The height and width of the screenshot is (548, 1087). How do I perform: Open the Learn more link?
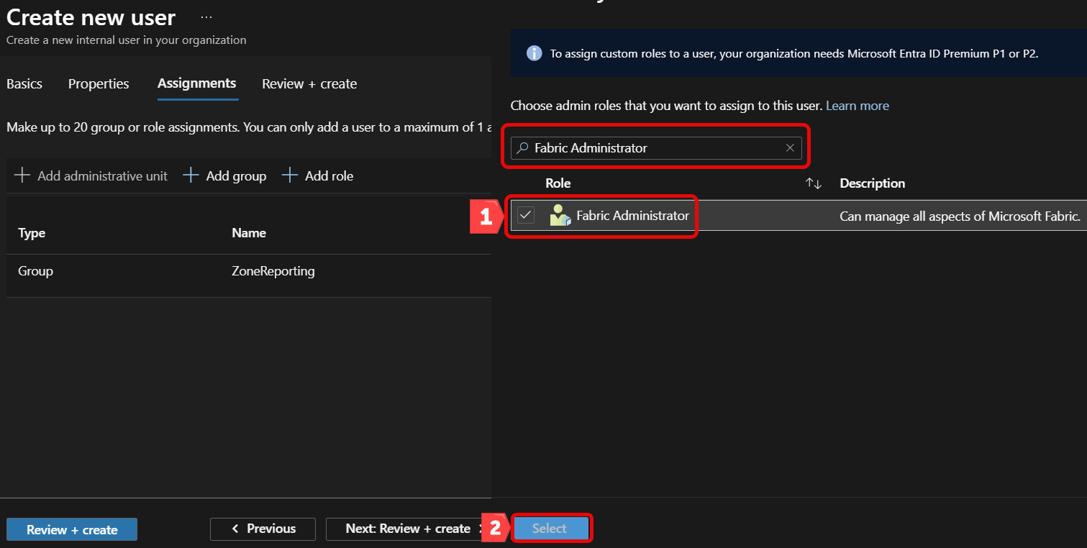click(858, 106)
